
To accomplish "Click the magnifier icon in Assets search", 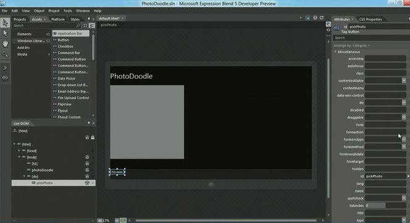I will pos(78,25).
